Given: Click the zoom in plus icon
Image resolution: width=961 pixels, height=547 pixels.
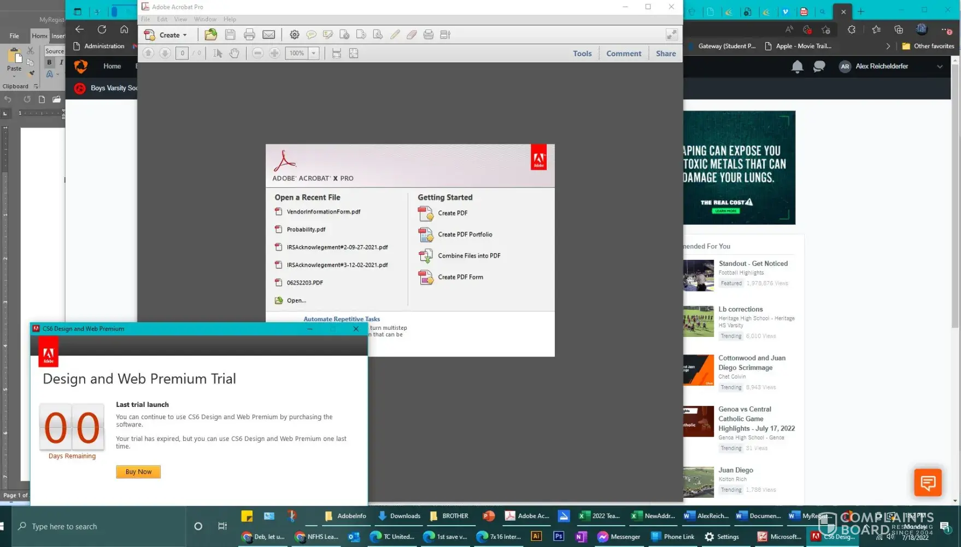Looking at the screenshot, I should (x=274, y=53).
